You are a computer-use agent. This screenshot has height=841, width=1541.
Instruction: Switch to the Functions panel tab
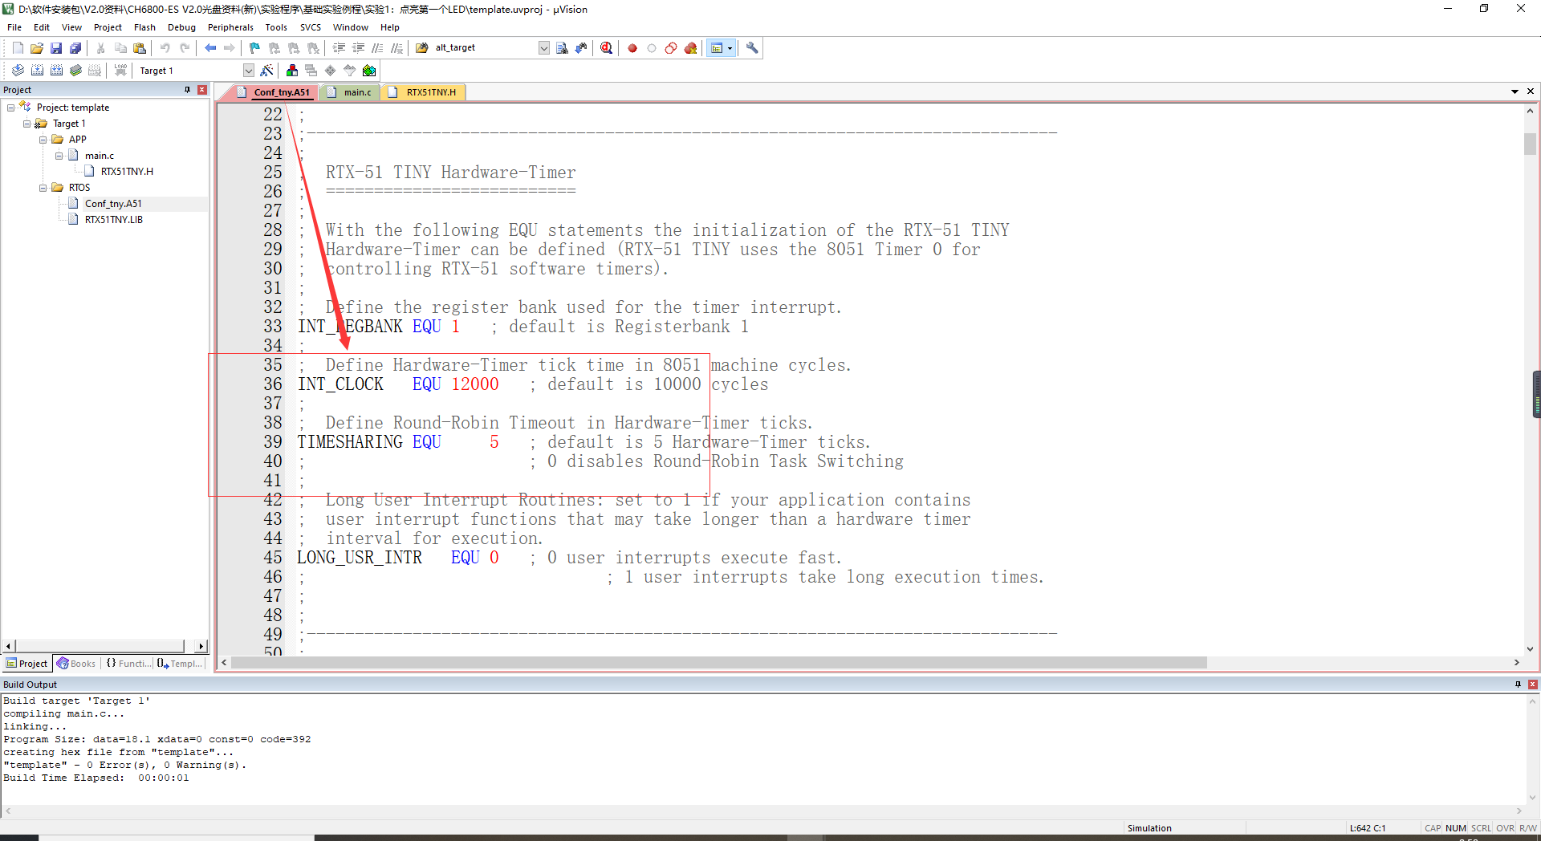[128, 664]
